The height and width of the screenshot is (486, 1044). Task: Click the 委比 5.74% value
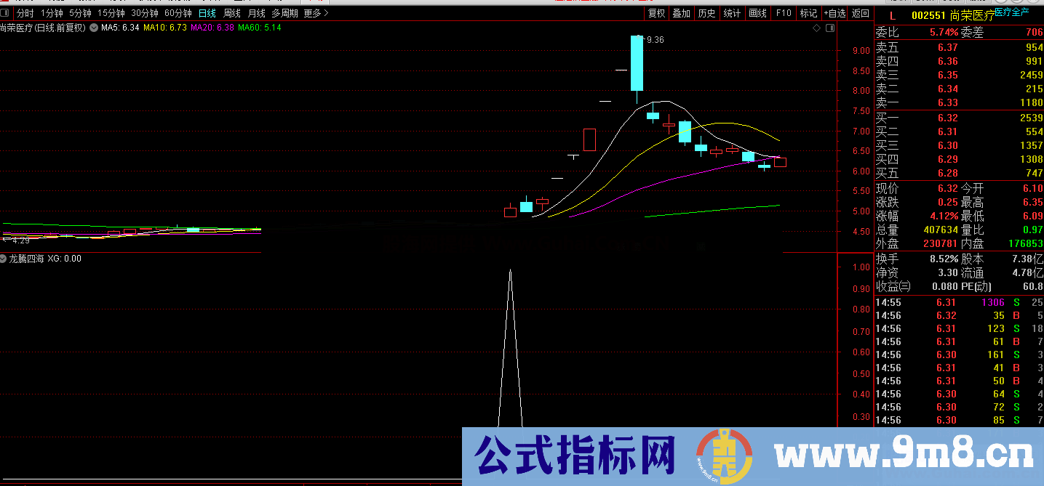tap(944, 33)
